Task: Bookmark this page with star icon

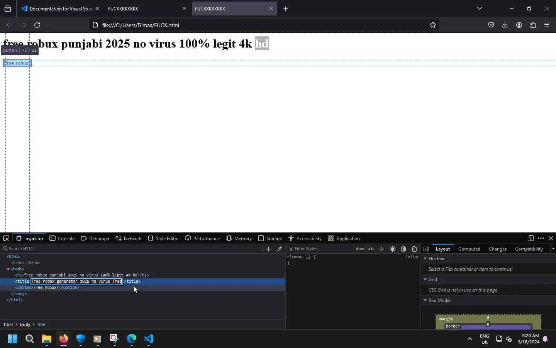Action: click(x=432, y=25)
